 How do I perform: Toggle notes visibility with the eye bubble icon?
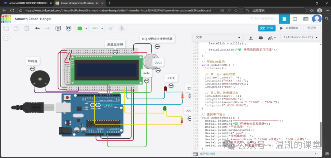click(68, 28)
